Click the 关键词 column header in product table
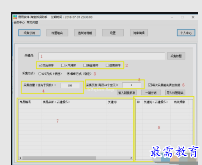 (x=120, y=102)
